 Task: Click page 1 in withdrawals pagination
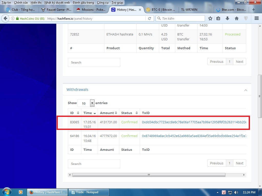click(x=230, y=163)
